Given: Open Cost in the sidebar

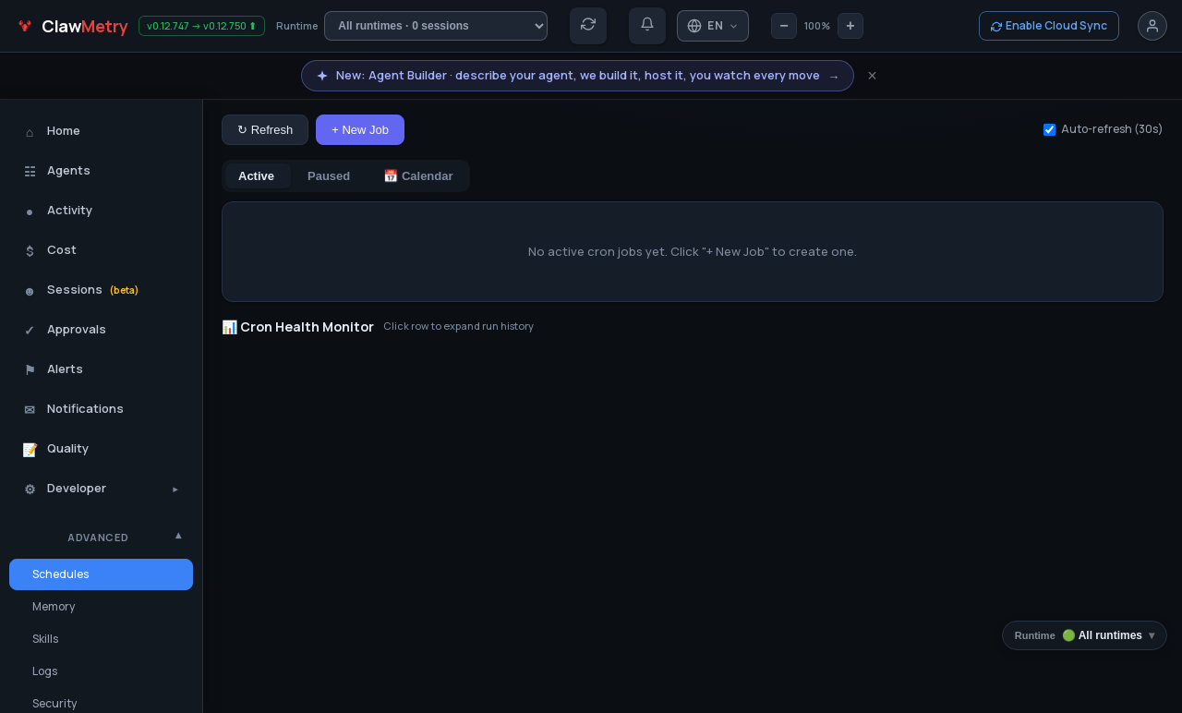Looking at the screenshot, I should [101, 250].
